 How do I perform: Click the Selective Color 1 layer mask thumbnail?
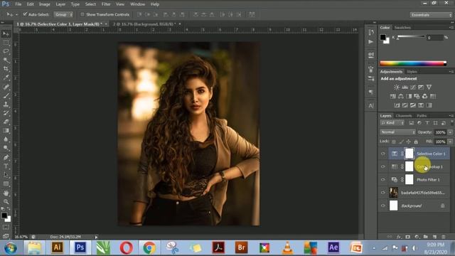point(409,154)
